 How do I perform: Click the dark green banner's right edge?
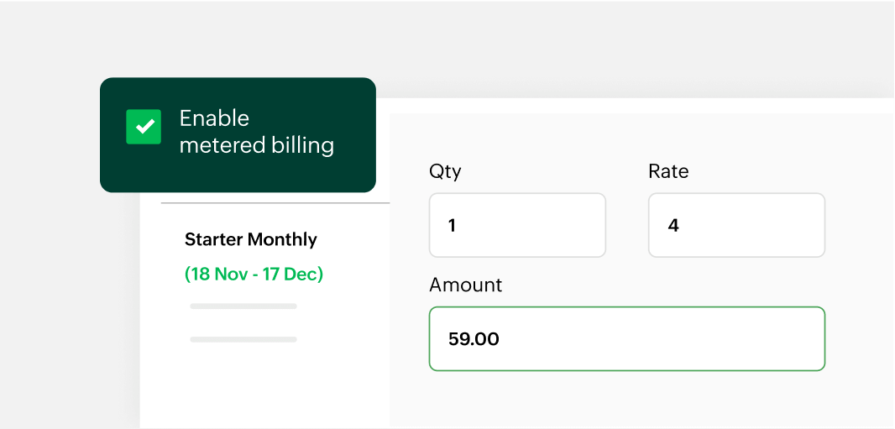[x=370, y=134]
